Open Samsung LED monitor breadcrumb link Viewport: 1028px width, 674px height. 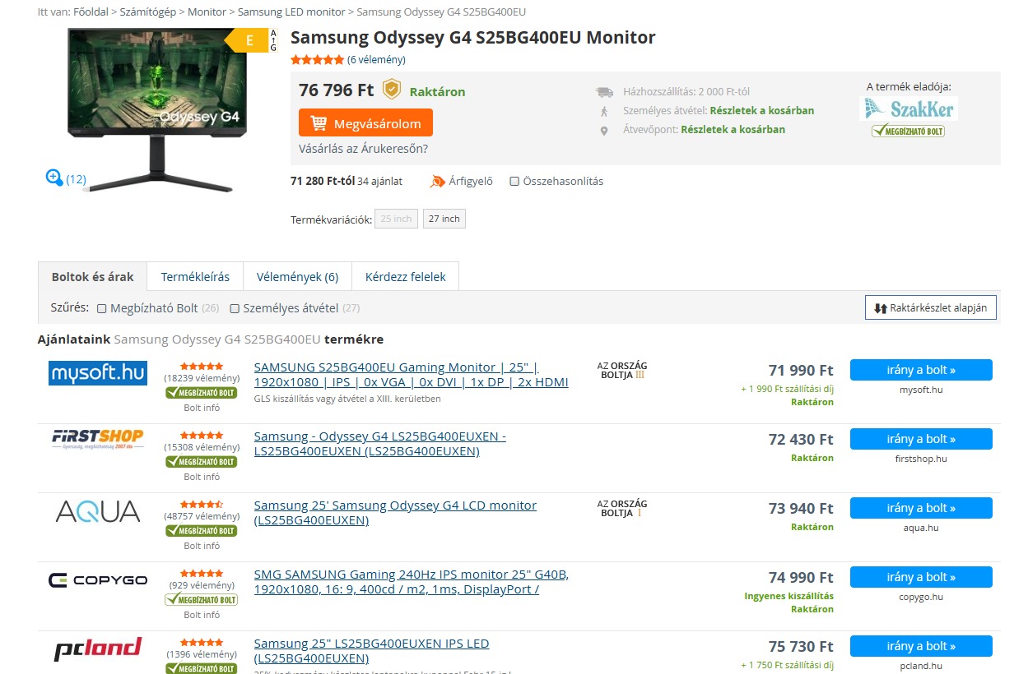pos(291,12)
